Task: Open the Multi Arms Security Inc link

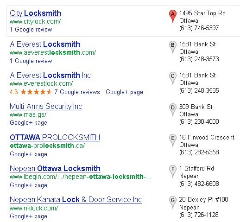Action: (46, 106)
